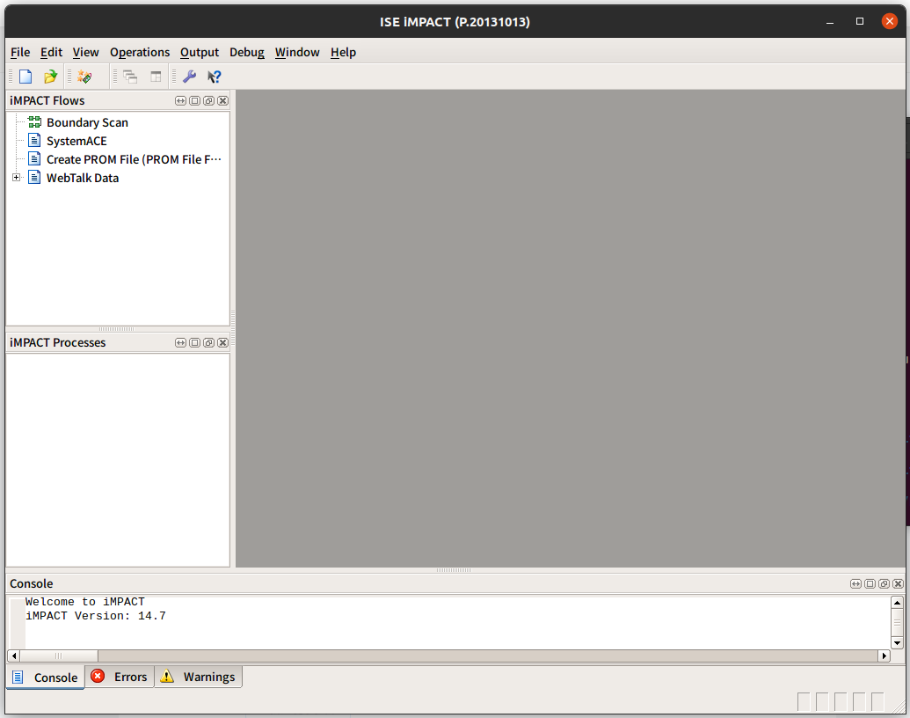Float the iMPACT Flows panel with its arrow icon
Screen dimensions: 910x718
click(180, 100)
